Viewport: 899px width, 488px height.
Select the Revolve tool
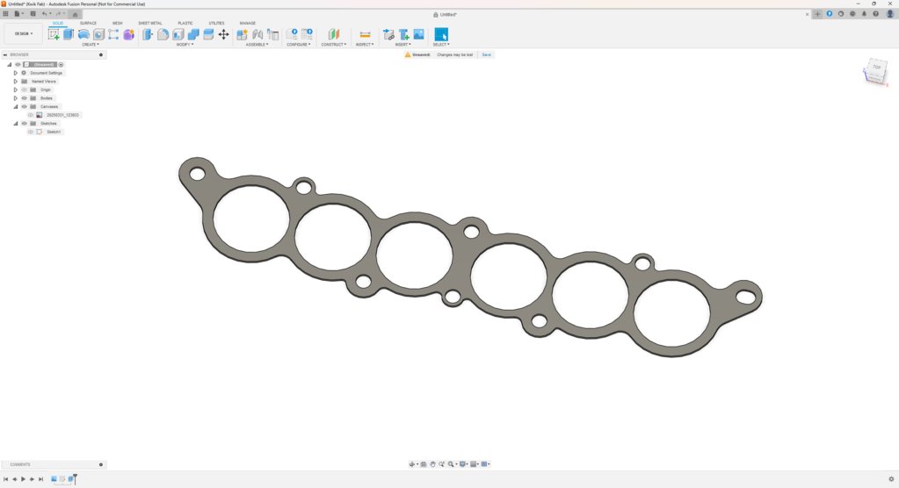(83, 34)
